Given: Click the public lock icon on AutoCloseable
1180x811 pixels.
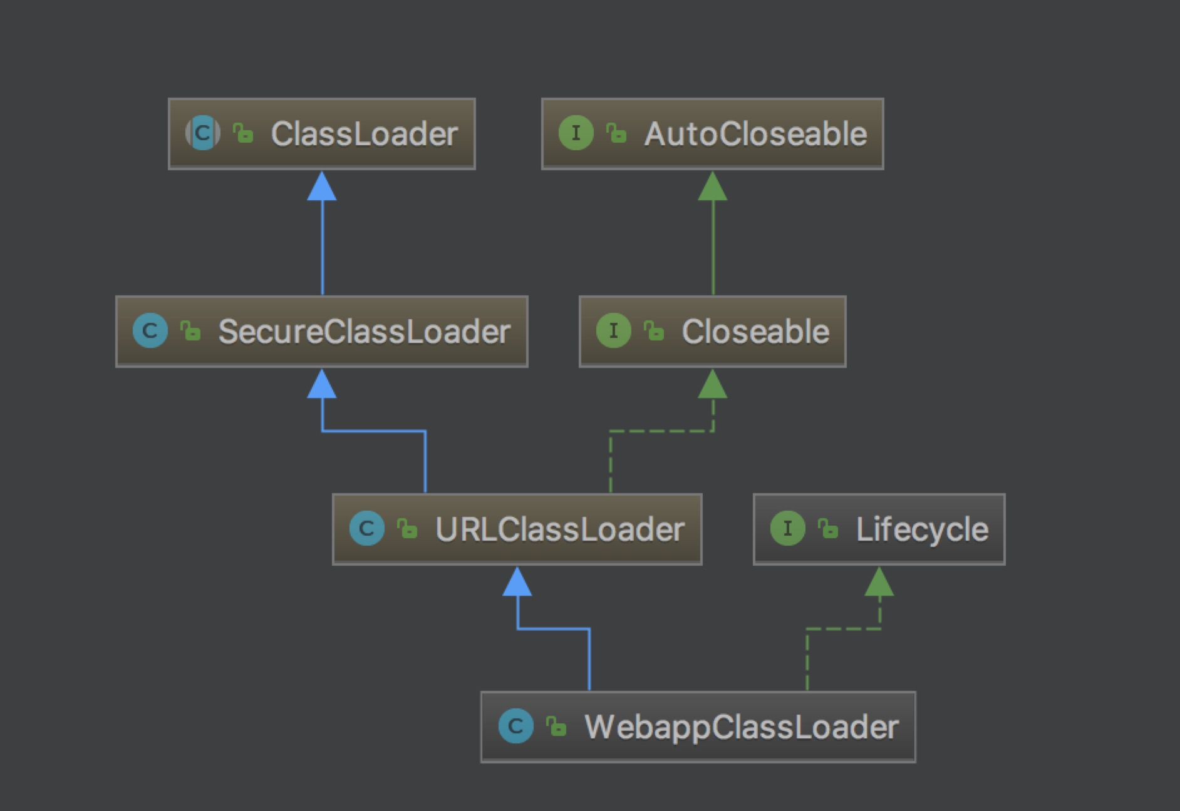Looking at the screenshot, I should 616,133.
